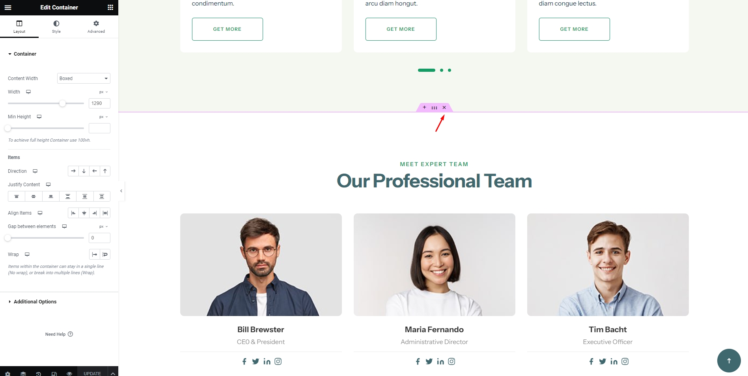Expand save options arrow beside Update
This screenshot has width=748, height=376.
113,373
